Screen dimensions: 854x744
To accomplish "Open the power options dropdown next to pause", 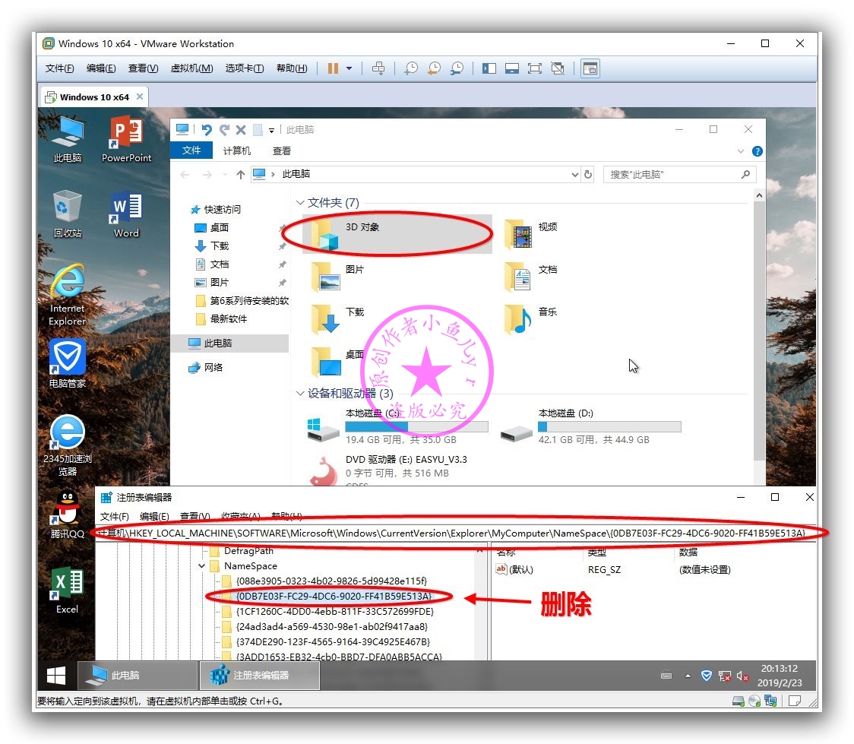I will (x=349, y=68).
